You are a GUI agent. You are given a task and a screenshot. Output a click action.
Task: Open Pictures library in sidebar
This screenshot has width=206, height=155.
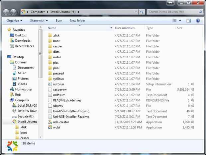coord(21,78)
